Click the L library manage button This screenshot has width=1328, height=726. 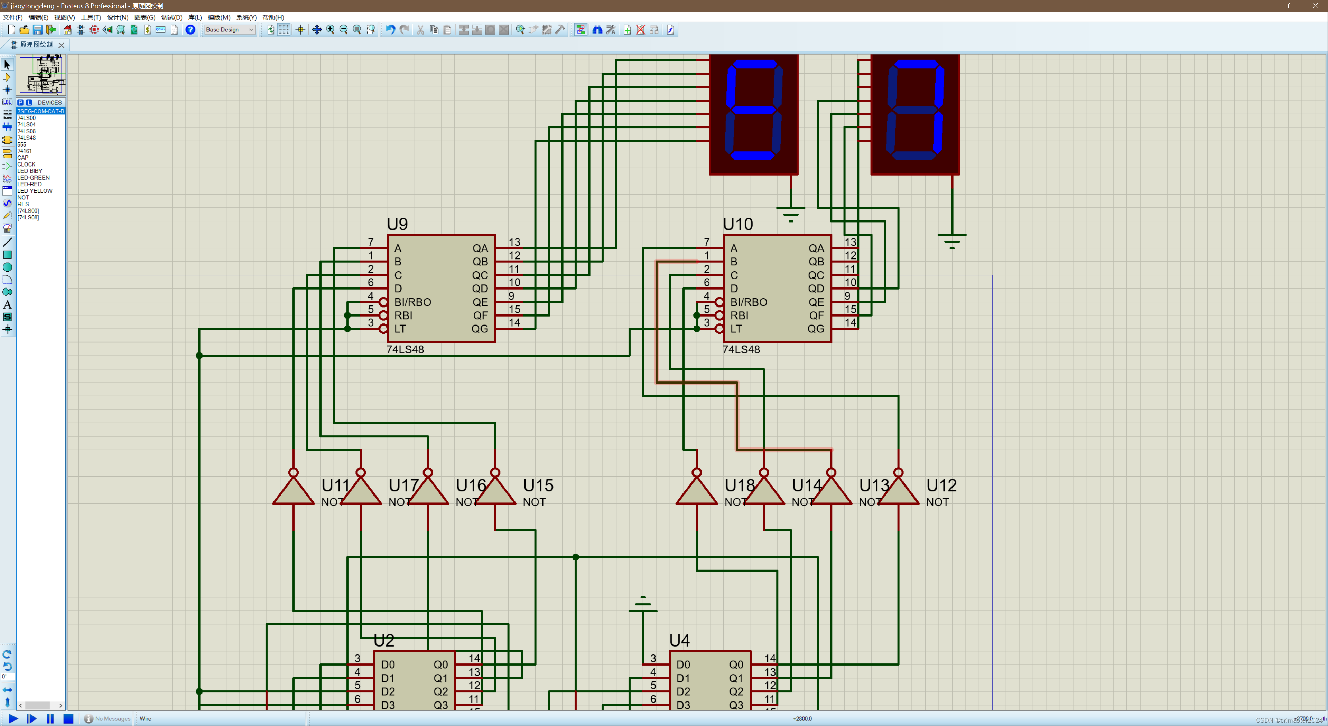[29, 103]
